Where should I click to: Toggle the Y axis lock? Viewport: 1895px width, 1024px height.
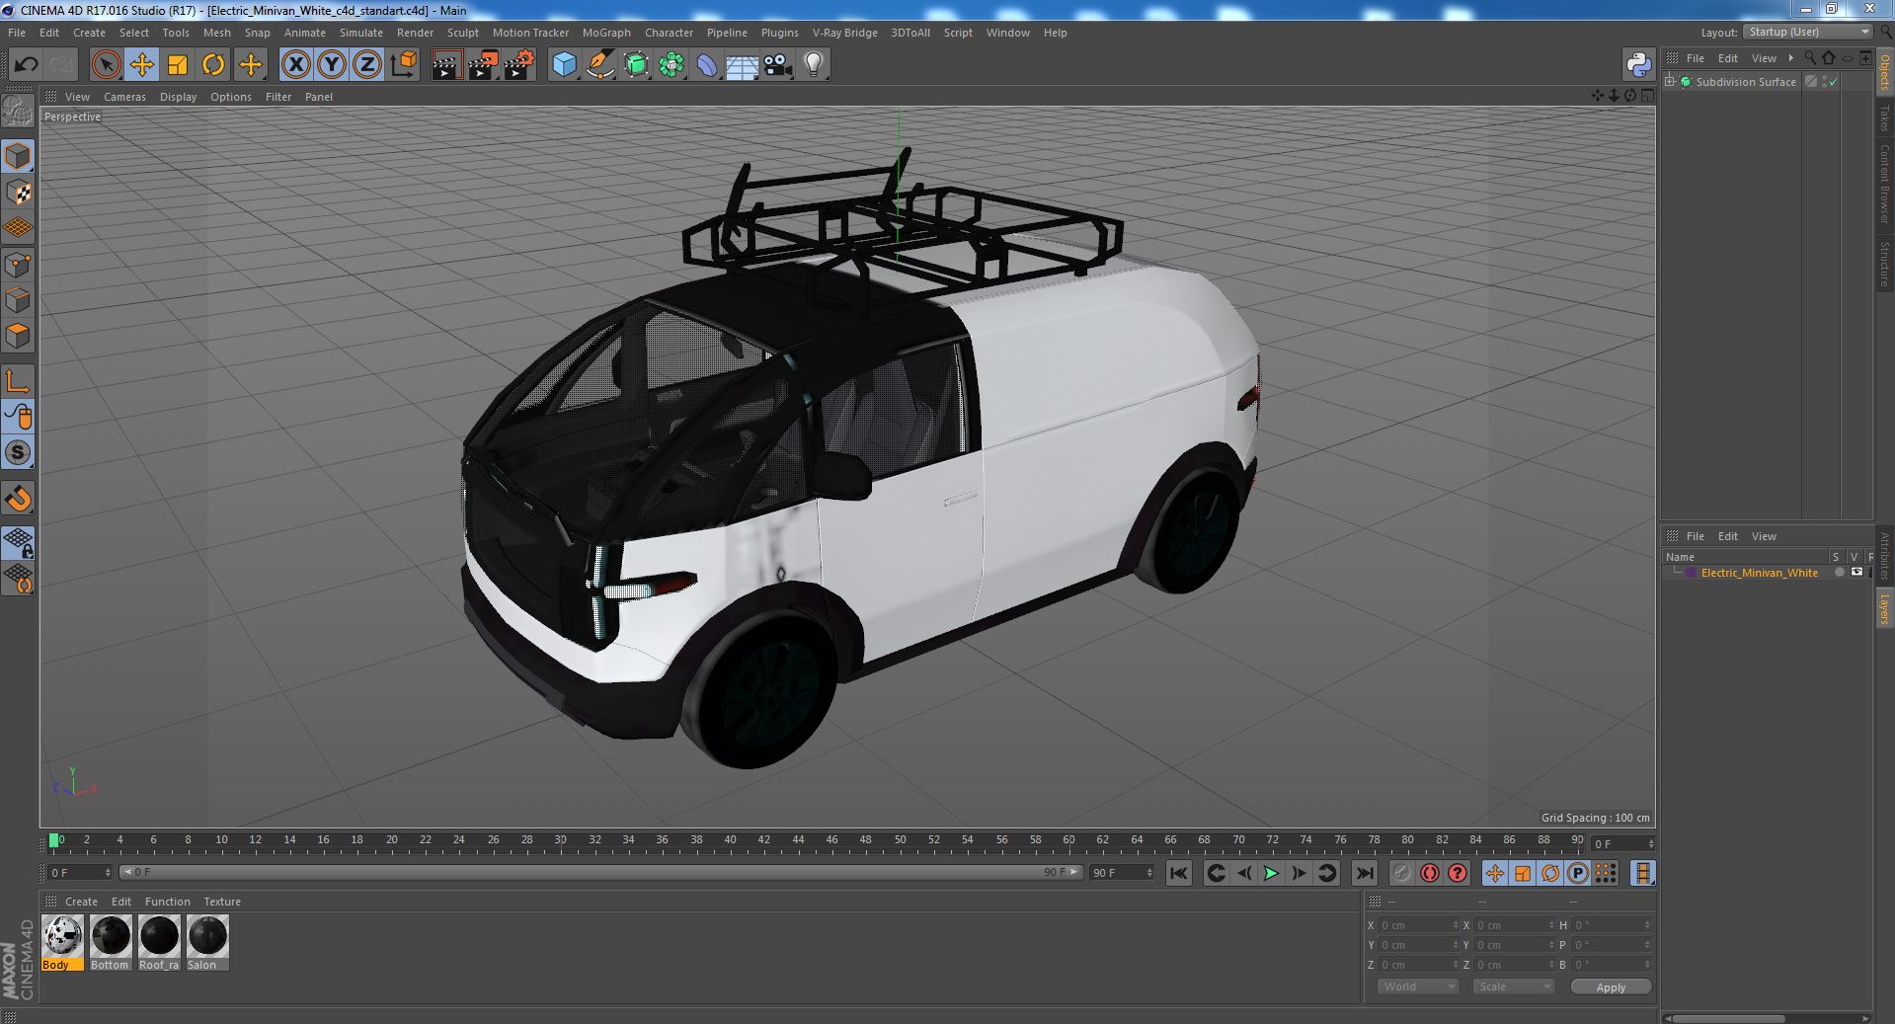point(332,65)
